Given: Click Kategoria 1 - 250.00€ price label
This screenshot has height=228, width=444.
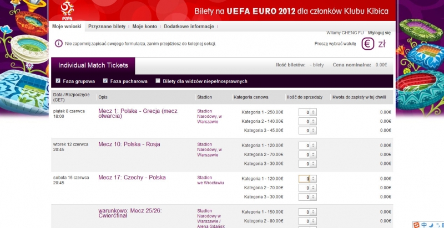Looking at the screenshot, I should coord(263,112).
